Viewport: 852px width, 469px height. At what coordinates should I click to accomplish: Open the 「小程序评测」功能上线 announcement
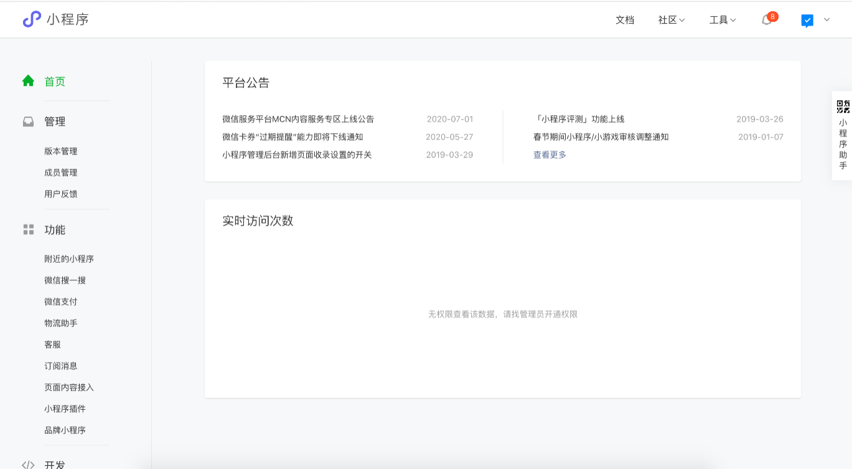pos(579,119)
